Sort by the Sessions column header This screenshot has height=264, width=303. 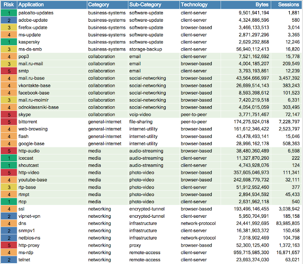click(x=286, y=5)
